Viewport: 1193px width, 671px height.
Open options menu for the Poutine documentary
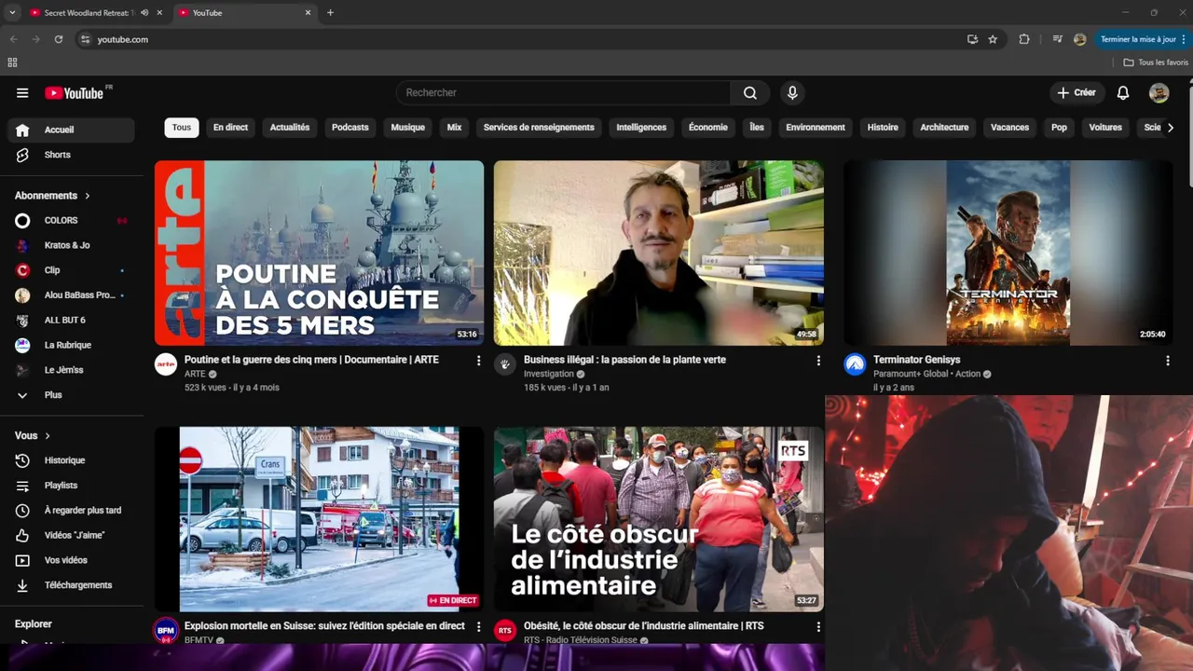[x=479, y=361]
